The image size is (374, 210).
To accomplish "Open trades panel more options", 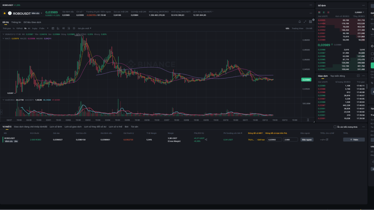I will click(x=363, y=76).
